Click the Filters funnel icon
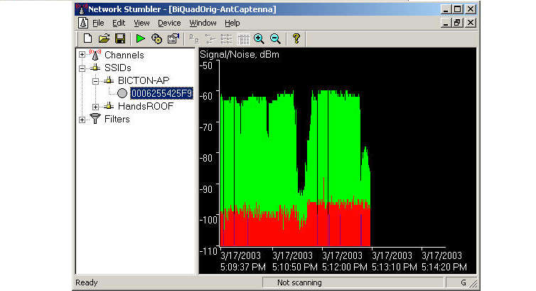Viewport: 536px width, 291px height. [95, 119]
